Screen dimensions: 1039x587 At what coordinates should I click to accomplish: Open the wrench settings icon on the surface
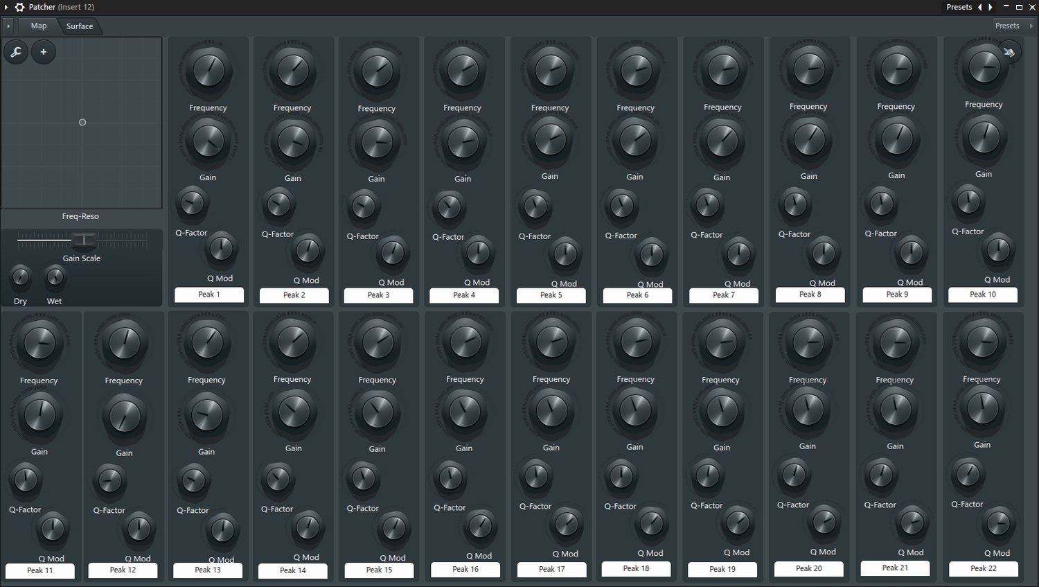16,52
